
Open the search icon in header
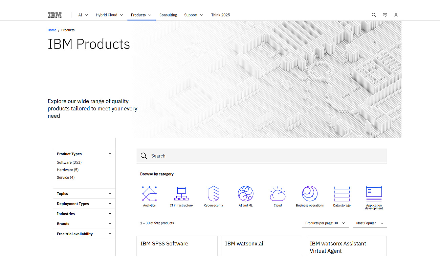[374, 15]
